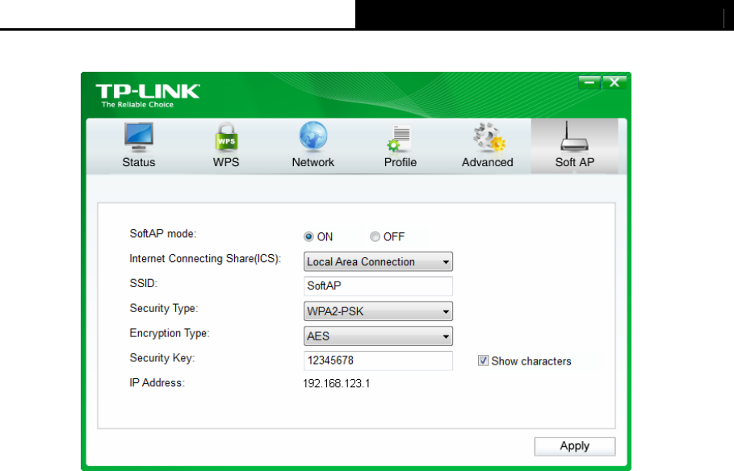Click the SSID label

point(144,283)
